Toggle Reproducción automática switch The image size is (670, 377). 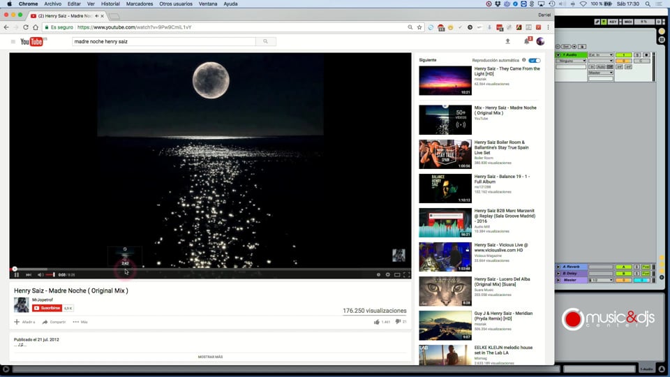pyautogui.click(x=534, y=60)
